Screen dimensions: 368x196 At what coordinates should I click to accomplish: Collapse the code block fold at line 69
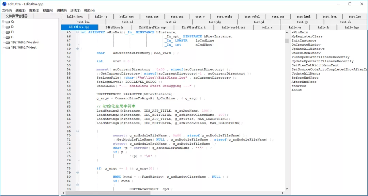click(78, 131)
